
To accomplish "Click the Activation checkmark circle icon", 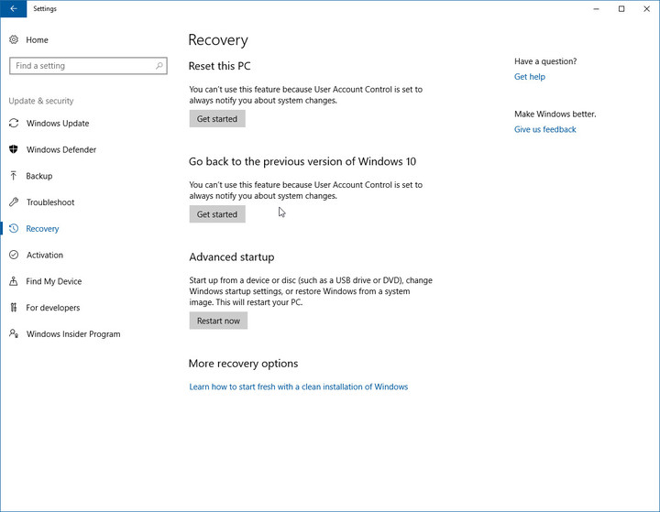I will pyautogui.click(x=14, y=255).
